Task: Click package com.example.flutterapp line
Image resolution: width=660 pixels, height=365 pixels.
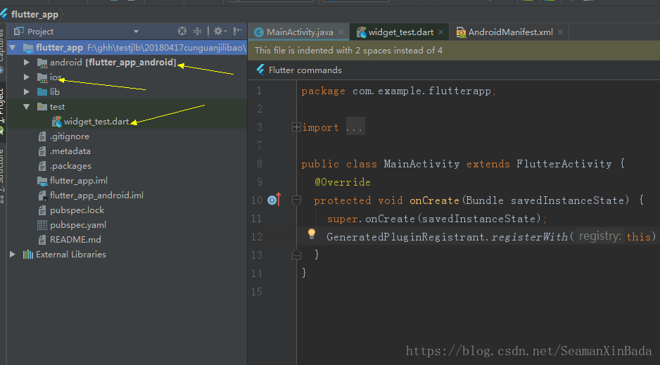Action: 399,91
